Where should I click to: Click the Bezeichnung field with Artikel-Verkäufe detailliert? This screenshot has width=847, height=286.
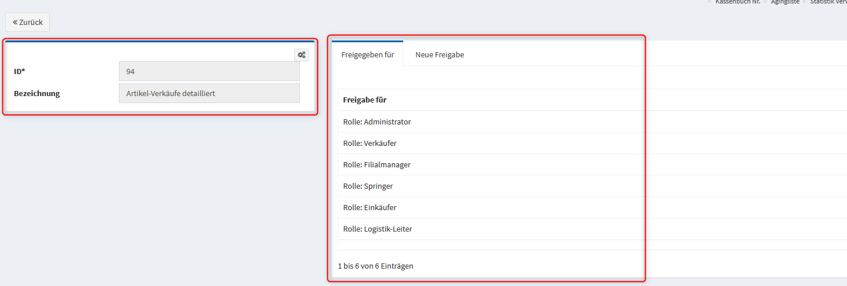click(209, 93)
